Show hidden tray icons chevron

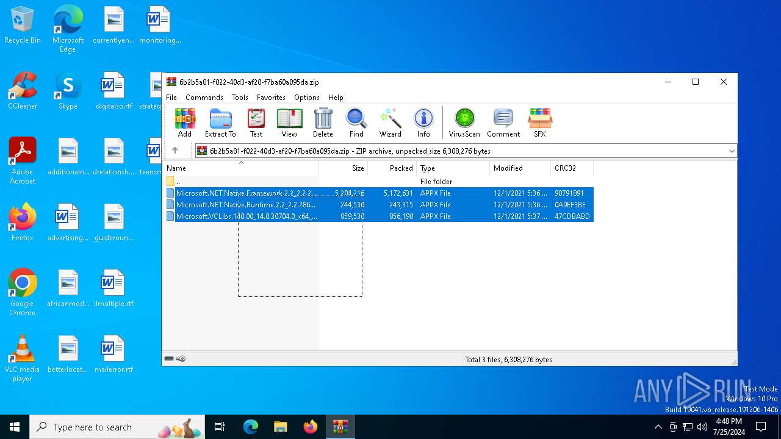(x=658, y=427)
